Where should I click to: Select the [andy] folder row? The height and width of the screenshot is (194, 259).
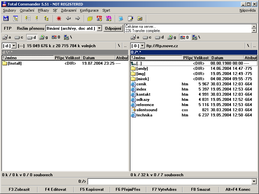tap(194, 69)
